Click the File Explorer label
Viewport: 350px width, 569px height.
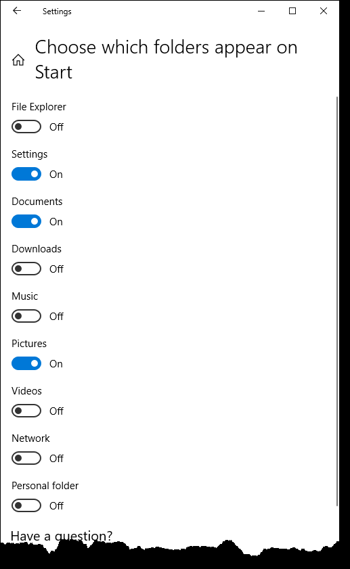pos(39,107)
